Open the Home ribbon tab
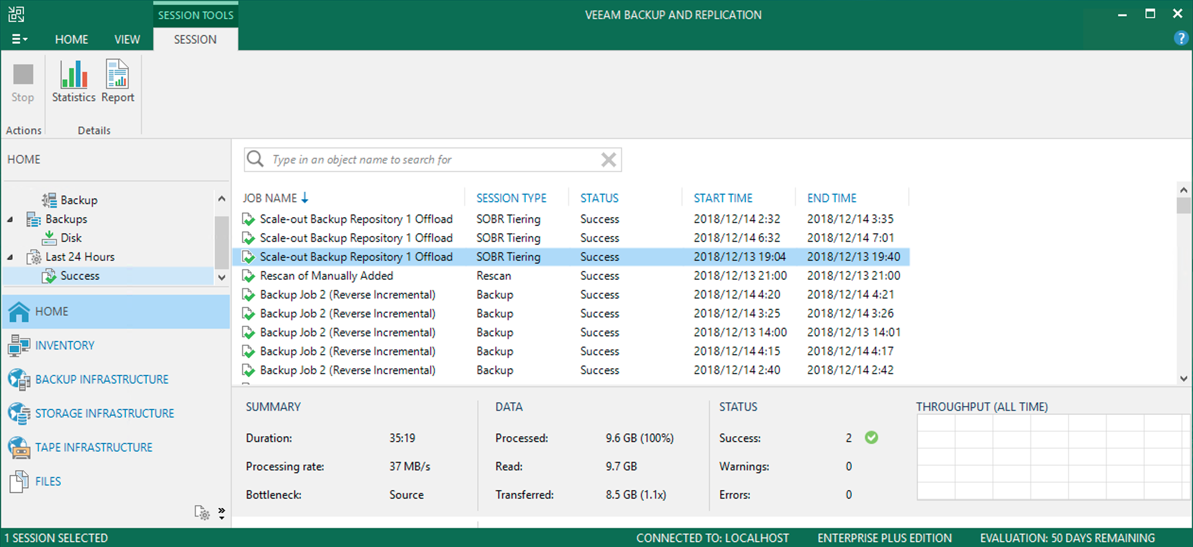This screenshot has height=547, width=1193. (71, 39)
